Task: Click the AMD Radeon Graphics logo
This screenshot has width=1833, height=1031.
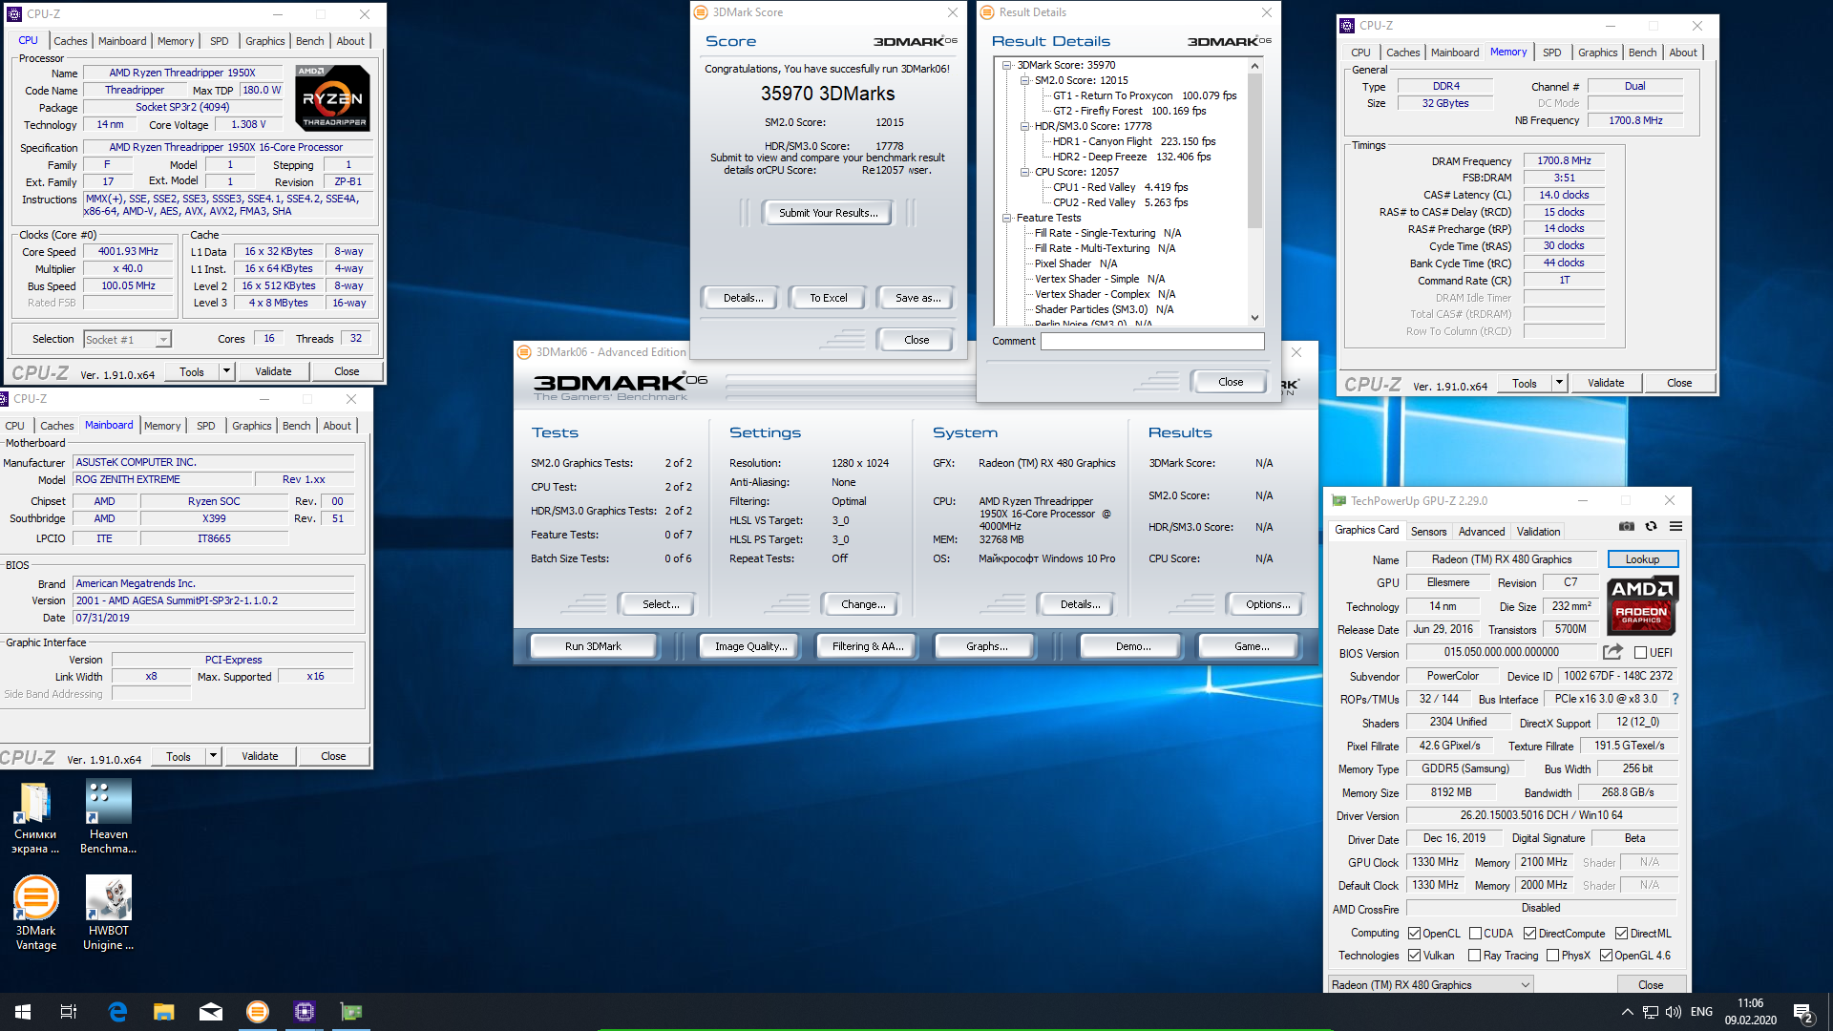Action: coord(1641,605)
